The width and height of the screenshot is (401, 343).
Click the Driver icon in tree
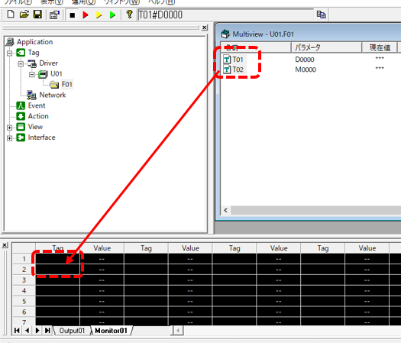(32, 63)
